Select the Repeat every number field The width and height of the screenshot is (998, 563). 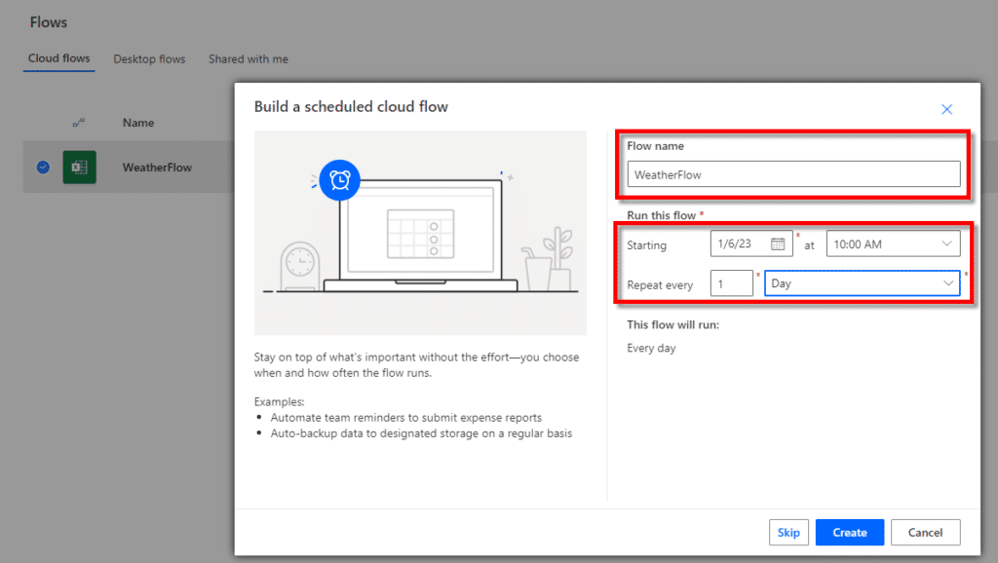(x=731, y=282)
